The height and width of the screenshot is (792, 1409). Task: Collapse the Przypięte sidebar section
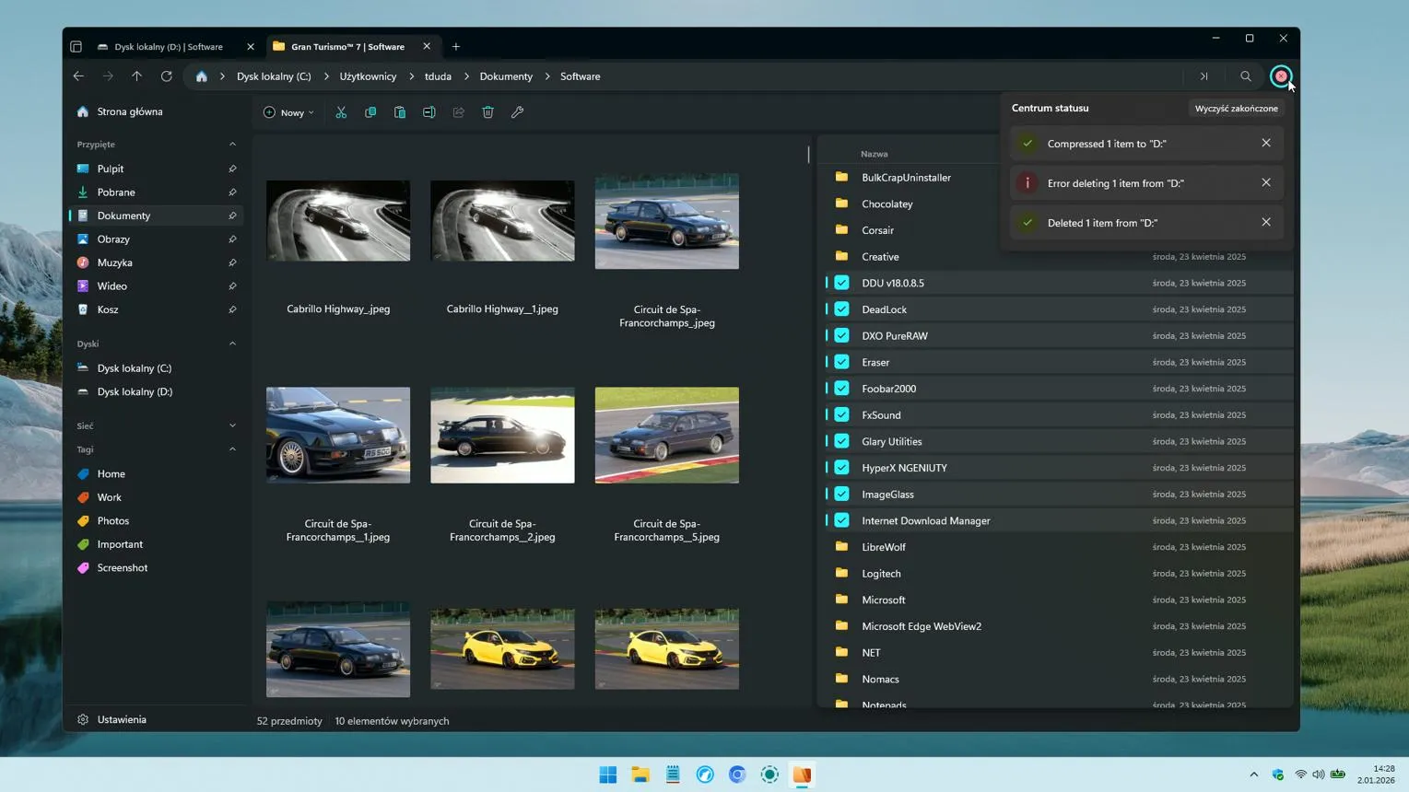point(232,145)
